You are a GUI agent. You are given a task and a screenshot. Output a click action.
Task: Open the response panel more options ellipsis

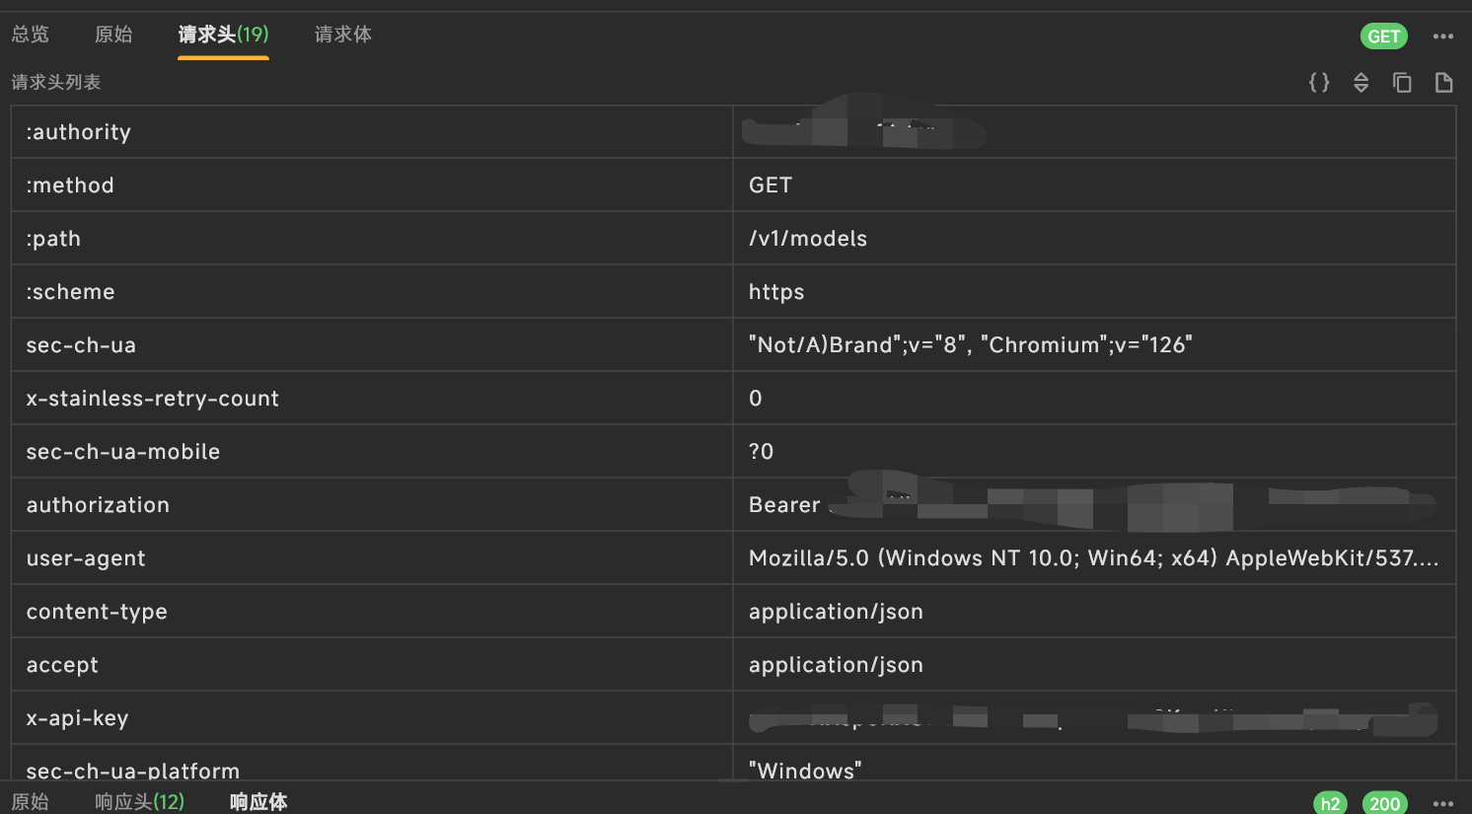pos(1443,803)
